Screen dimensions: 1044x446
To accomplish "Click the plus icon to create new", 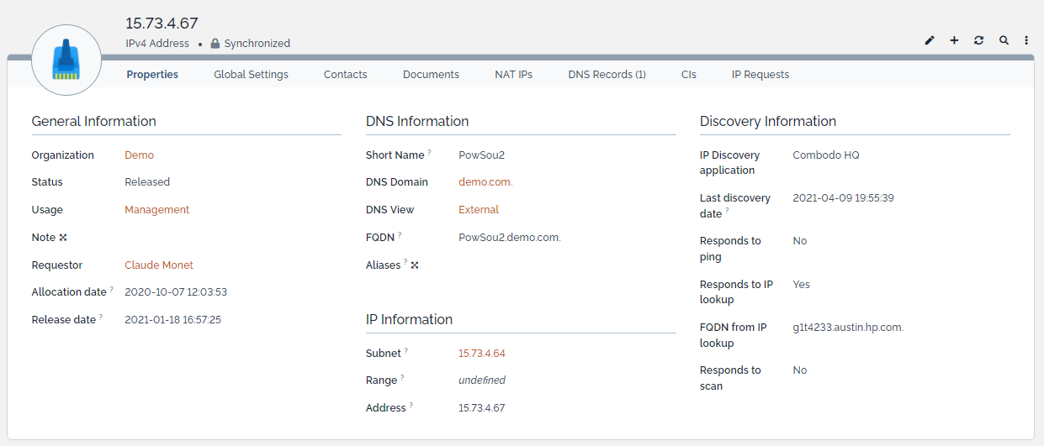I will tap(954, 40).
